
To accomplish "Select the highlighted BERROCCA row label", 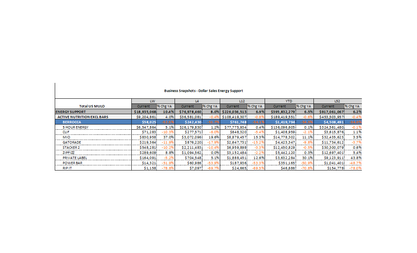I will tap(72, 122).
